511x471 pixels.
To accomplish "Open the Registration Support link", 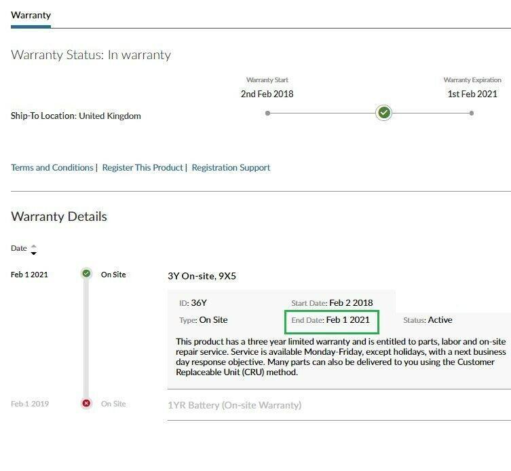I will 231,167.
